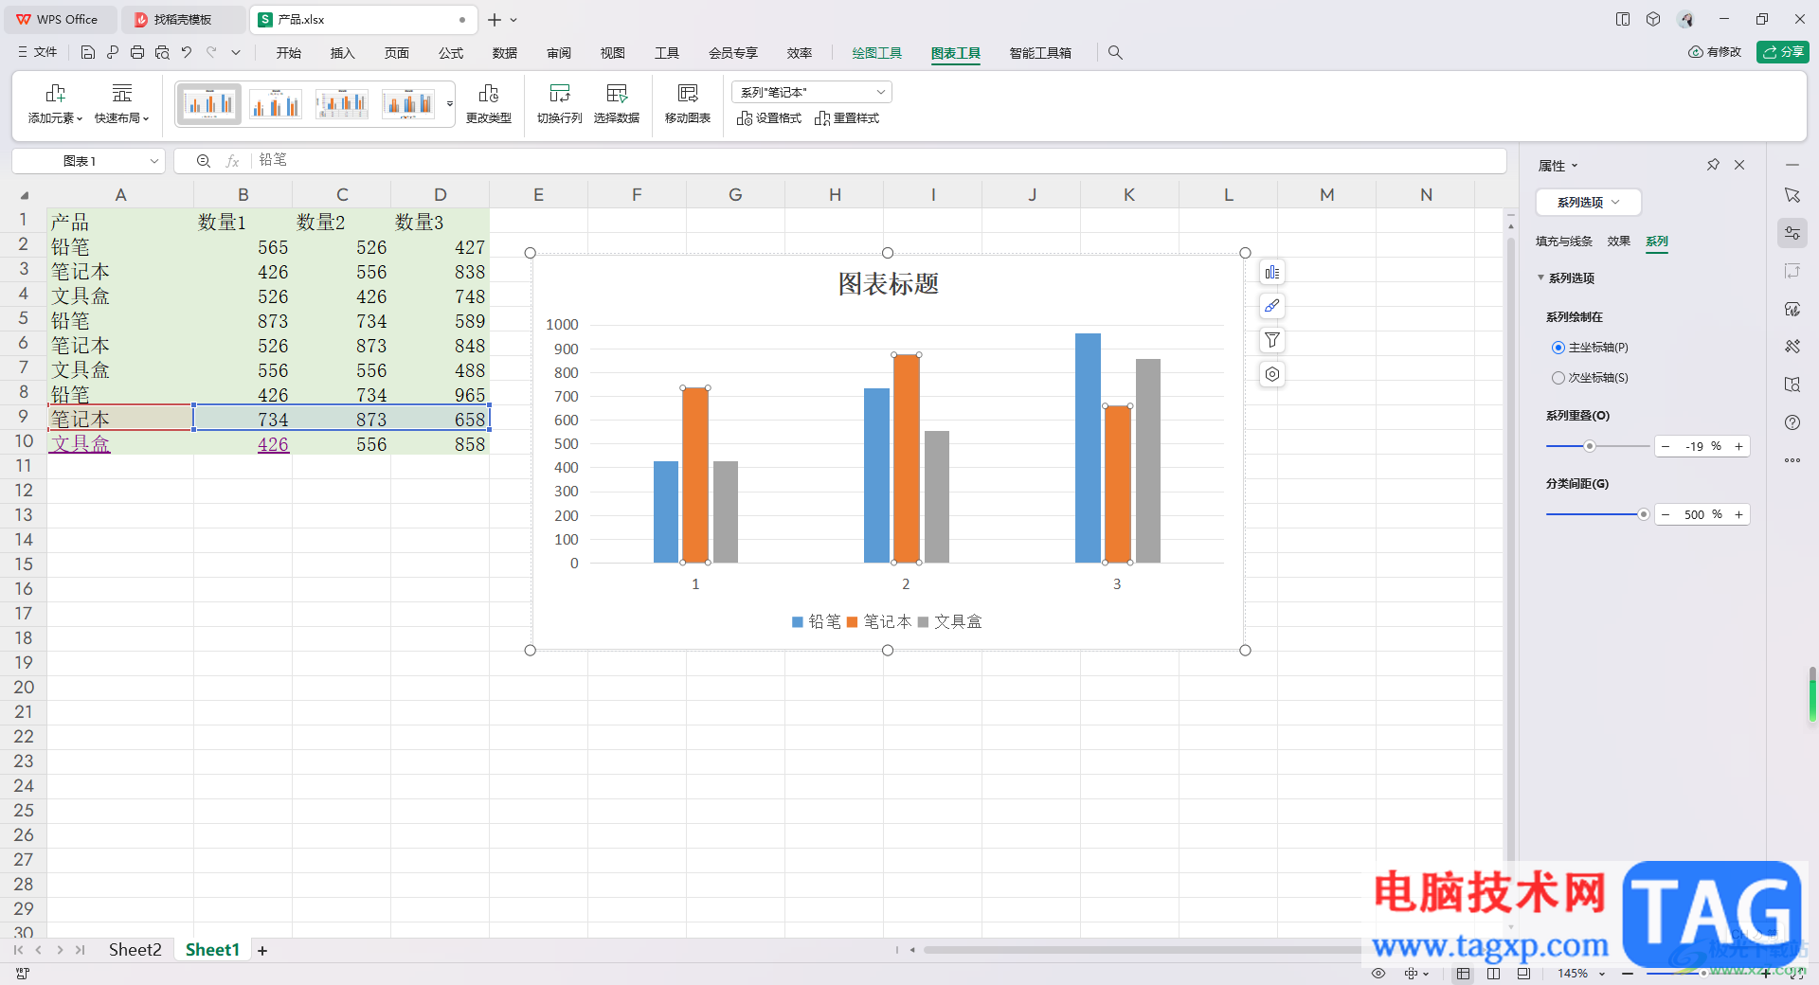
Task: Click the save file icon
Action: tap(88, 53)
